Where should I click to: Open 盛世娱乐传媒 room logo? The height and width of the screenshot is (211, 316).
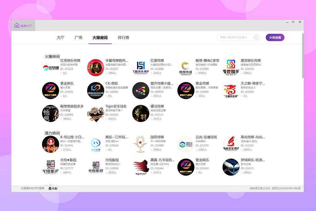tap(231, 67)
